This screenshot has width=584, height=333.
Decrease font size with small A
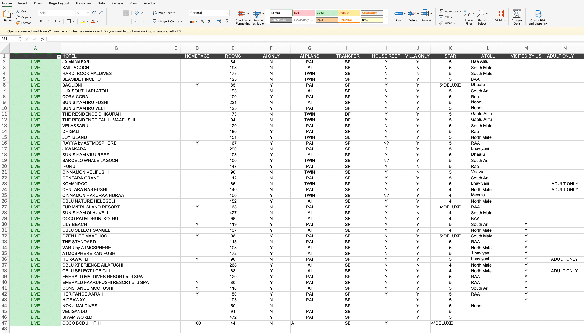[x=101, y=13]
